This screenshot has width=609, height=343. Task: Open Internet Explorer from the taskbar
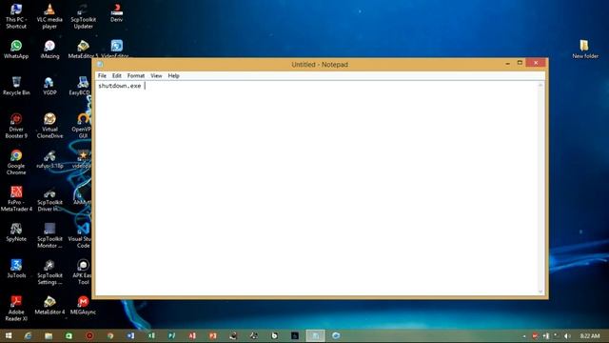28,335
